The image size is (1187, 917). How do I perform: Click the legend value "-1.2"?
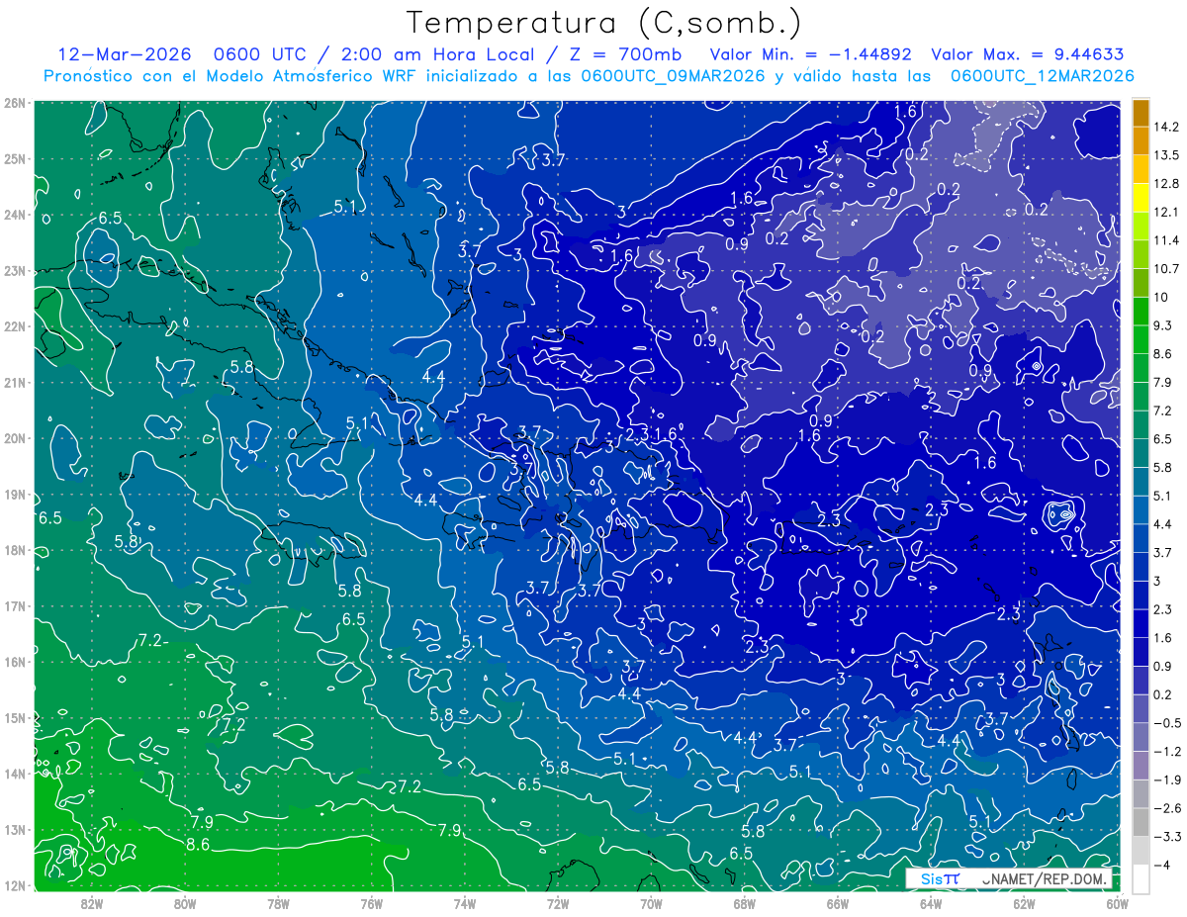(x=1166, y=752)
